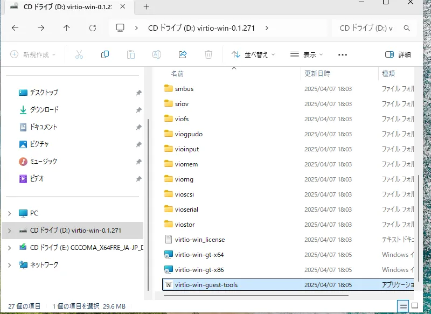This screenshot has height=314, width=431.
Task: Click the Delete trash icon
Action: tap(208, 54)
